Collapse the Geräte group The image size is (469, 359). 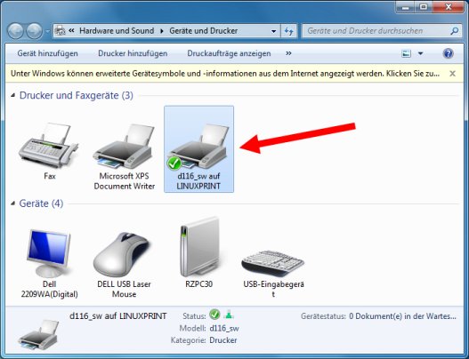(x=12, y=203)
